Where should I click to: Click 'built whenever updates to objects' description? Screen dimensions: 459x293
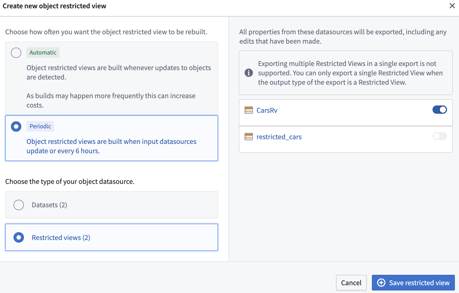pyautogui.click(x=119, y=72)
